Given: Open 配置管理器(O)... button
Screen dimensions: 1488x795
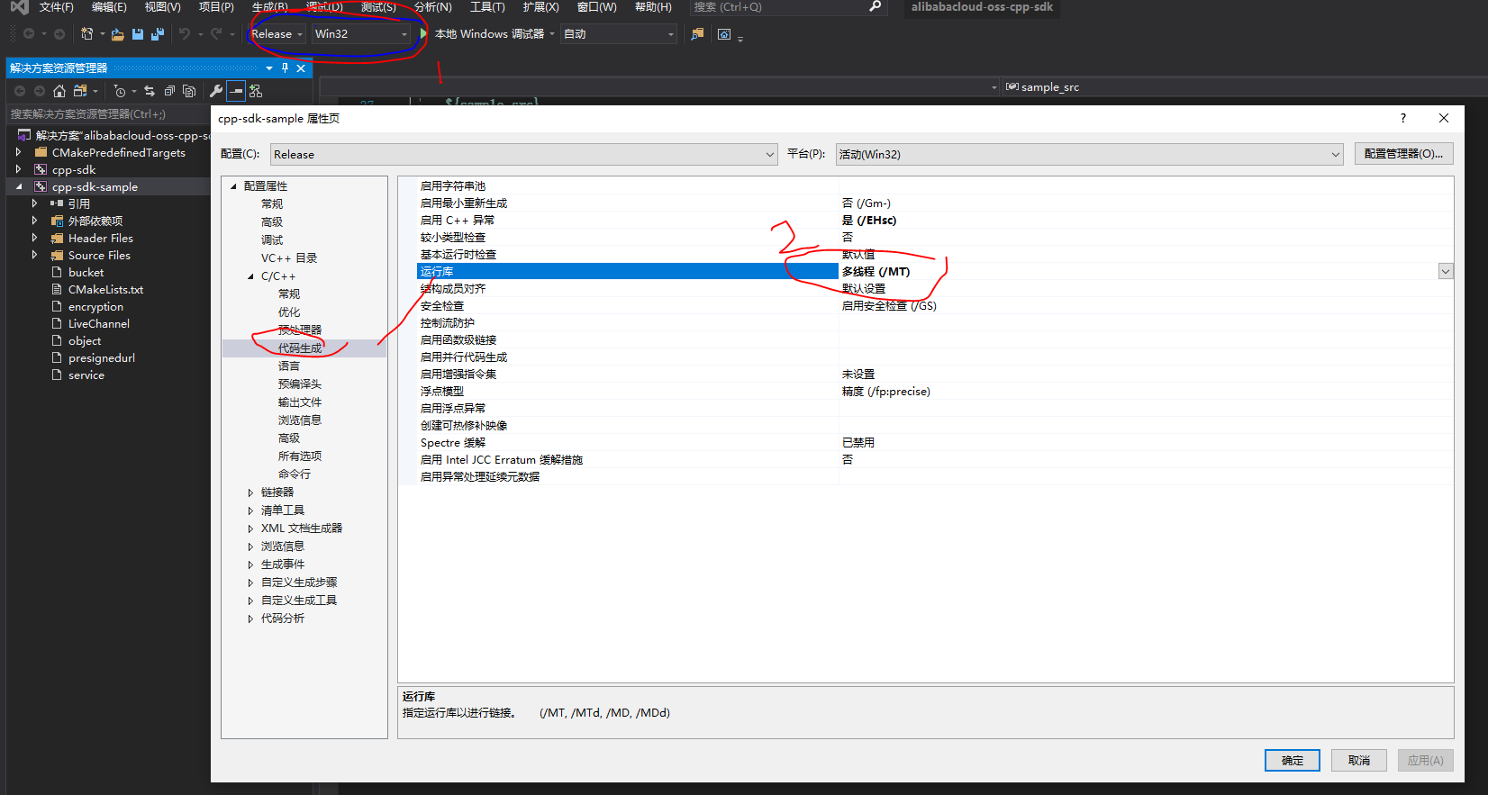Looking at the screenshot, I should (x=1403, y=154).
